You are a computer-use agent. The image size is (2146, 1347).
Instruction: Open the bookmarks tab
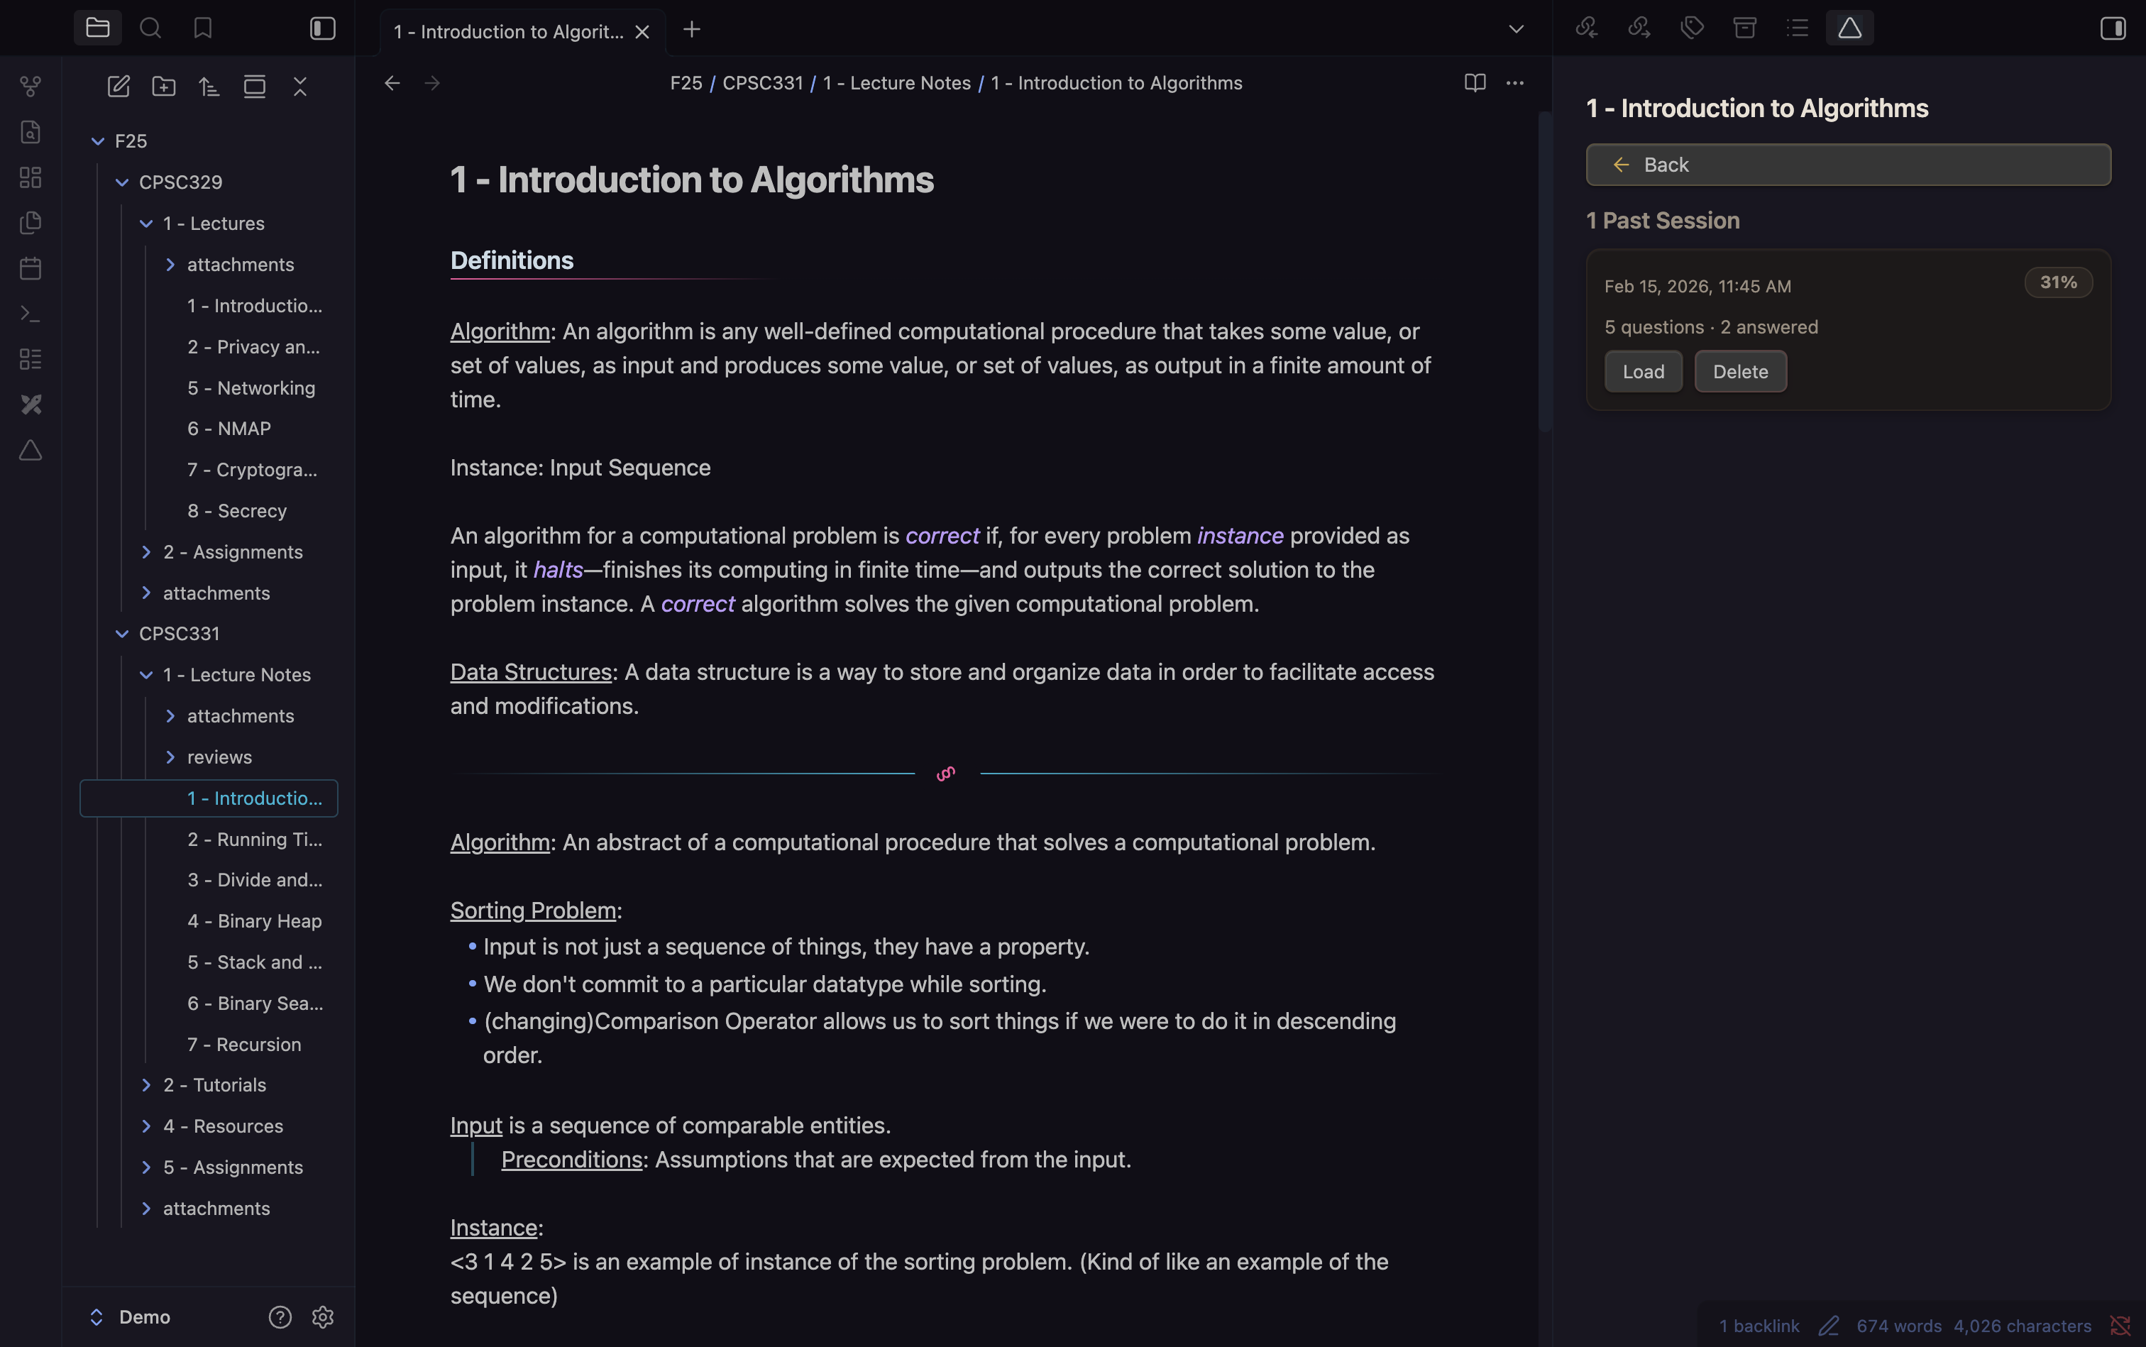pyautogui.click(x=203, y=28)
